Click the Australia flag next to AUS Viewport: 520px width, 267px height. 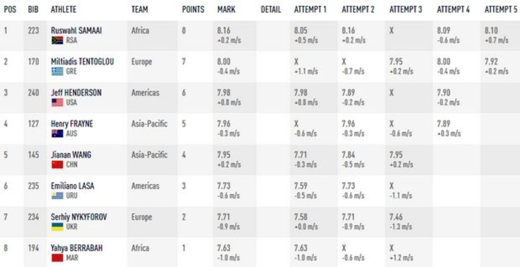point(57,134)
